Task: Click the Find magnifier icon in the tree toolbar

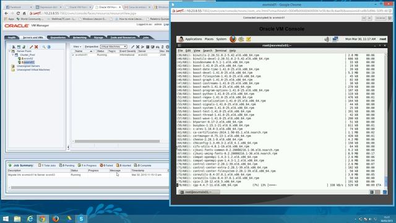Action: pos(44,47)
